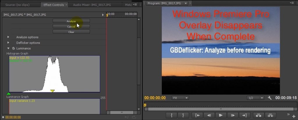The height and width of the screenshot is (120, 298).
Task: Click the Extract button
Action: pyautogui.click(x=270, y=115)
